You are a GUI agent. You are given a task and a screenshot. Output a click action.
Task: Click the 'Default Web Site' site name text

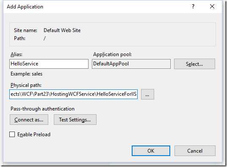(62, 30)
